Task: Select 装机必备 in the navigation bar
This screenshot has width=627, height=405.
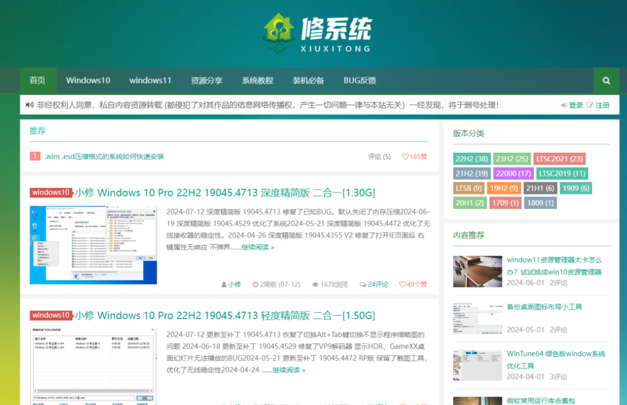Action: pos(309,81)
